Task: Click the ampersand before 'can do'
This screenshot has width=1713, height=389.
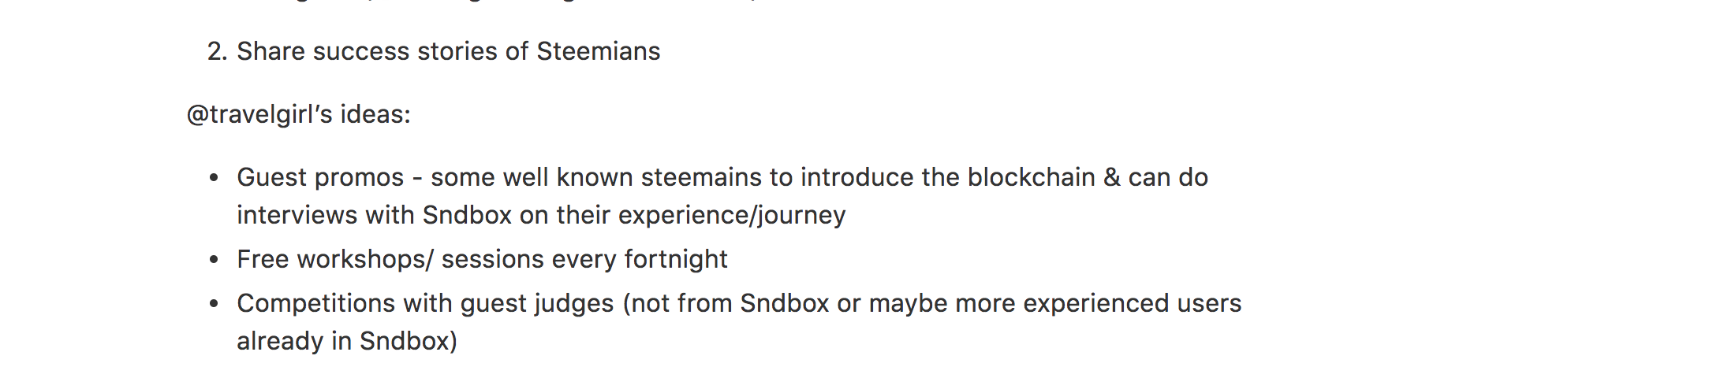Action: coord(1112,177)
